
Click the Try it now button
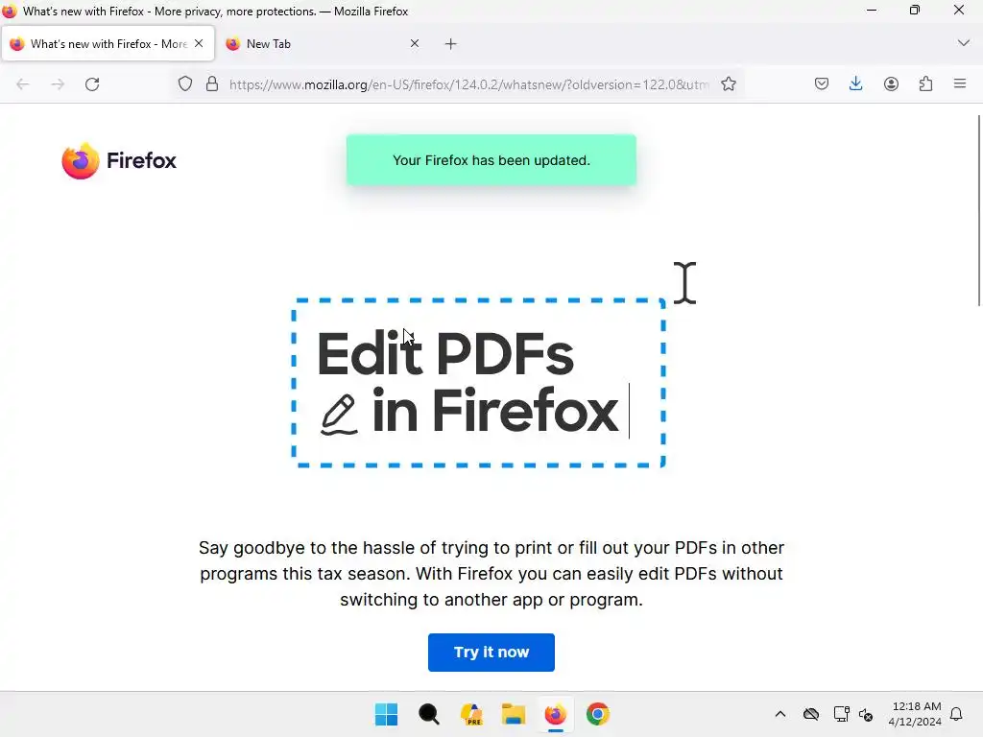491,653
